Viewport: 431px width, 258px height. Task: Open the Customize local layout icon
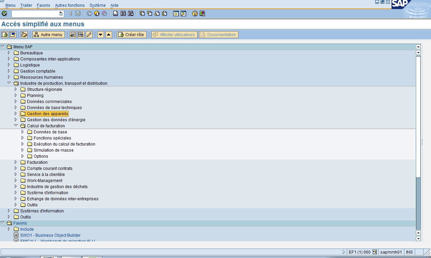pyautogui.click(x=202, y=14)
